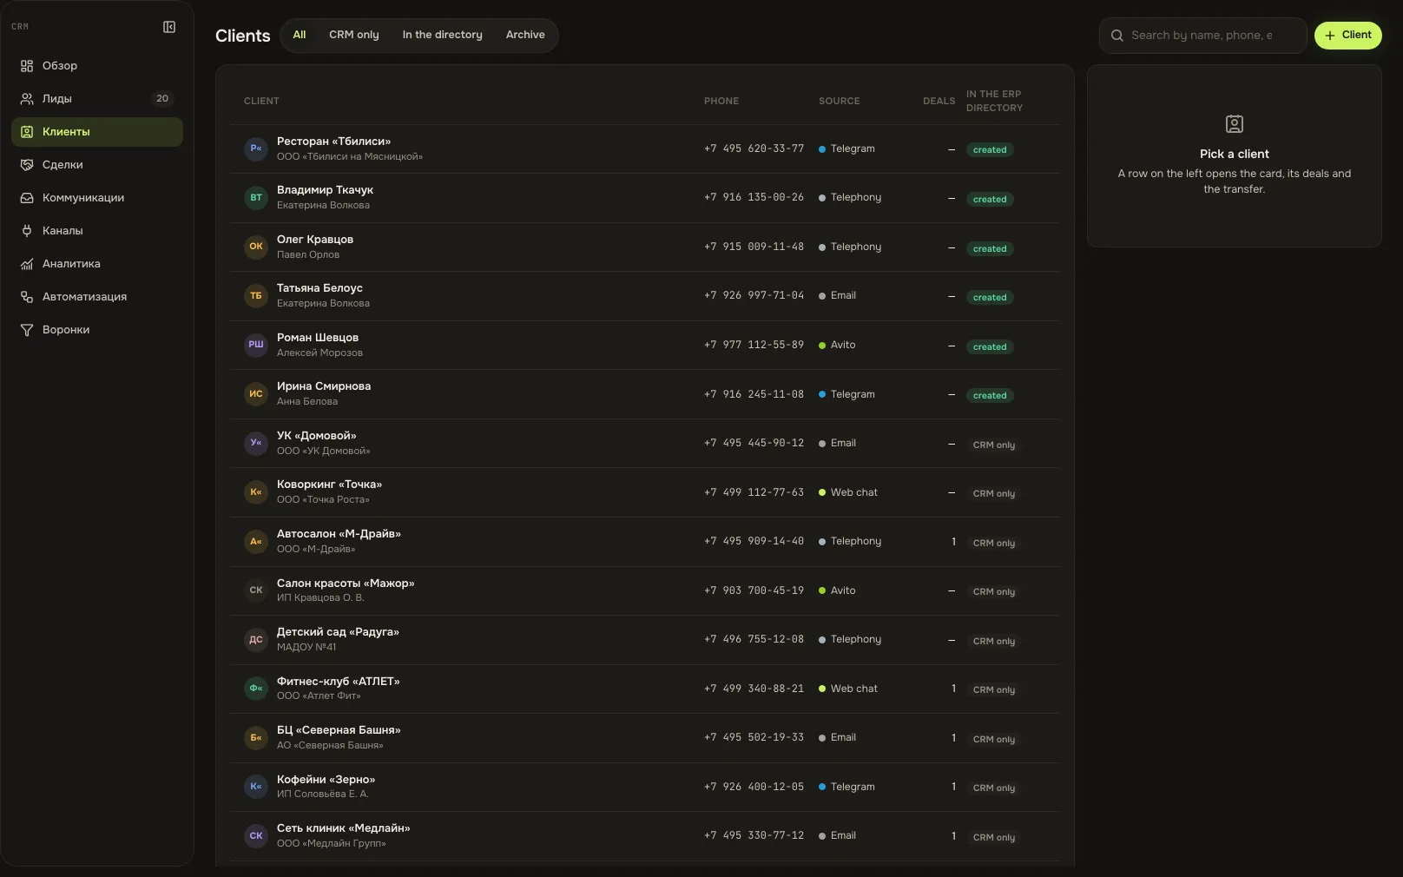
Task: Open the Воронки funnel icon
Action: pyautogui.click(x=27, y=330)
